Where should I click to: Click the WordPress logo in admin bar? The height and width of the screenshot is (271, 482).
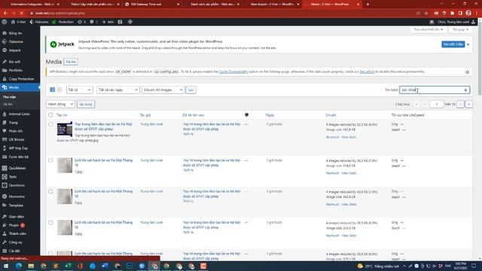click(x=5, y=22)
